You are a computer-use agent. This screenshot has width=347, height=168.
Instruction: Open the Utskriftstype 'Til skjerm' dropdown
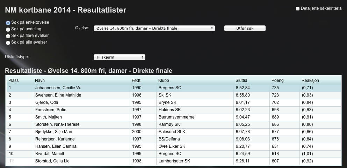click(119, 57)
